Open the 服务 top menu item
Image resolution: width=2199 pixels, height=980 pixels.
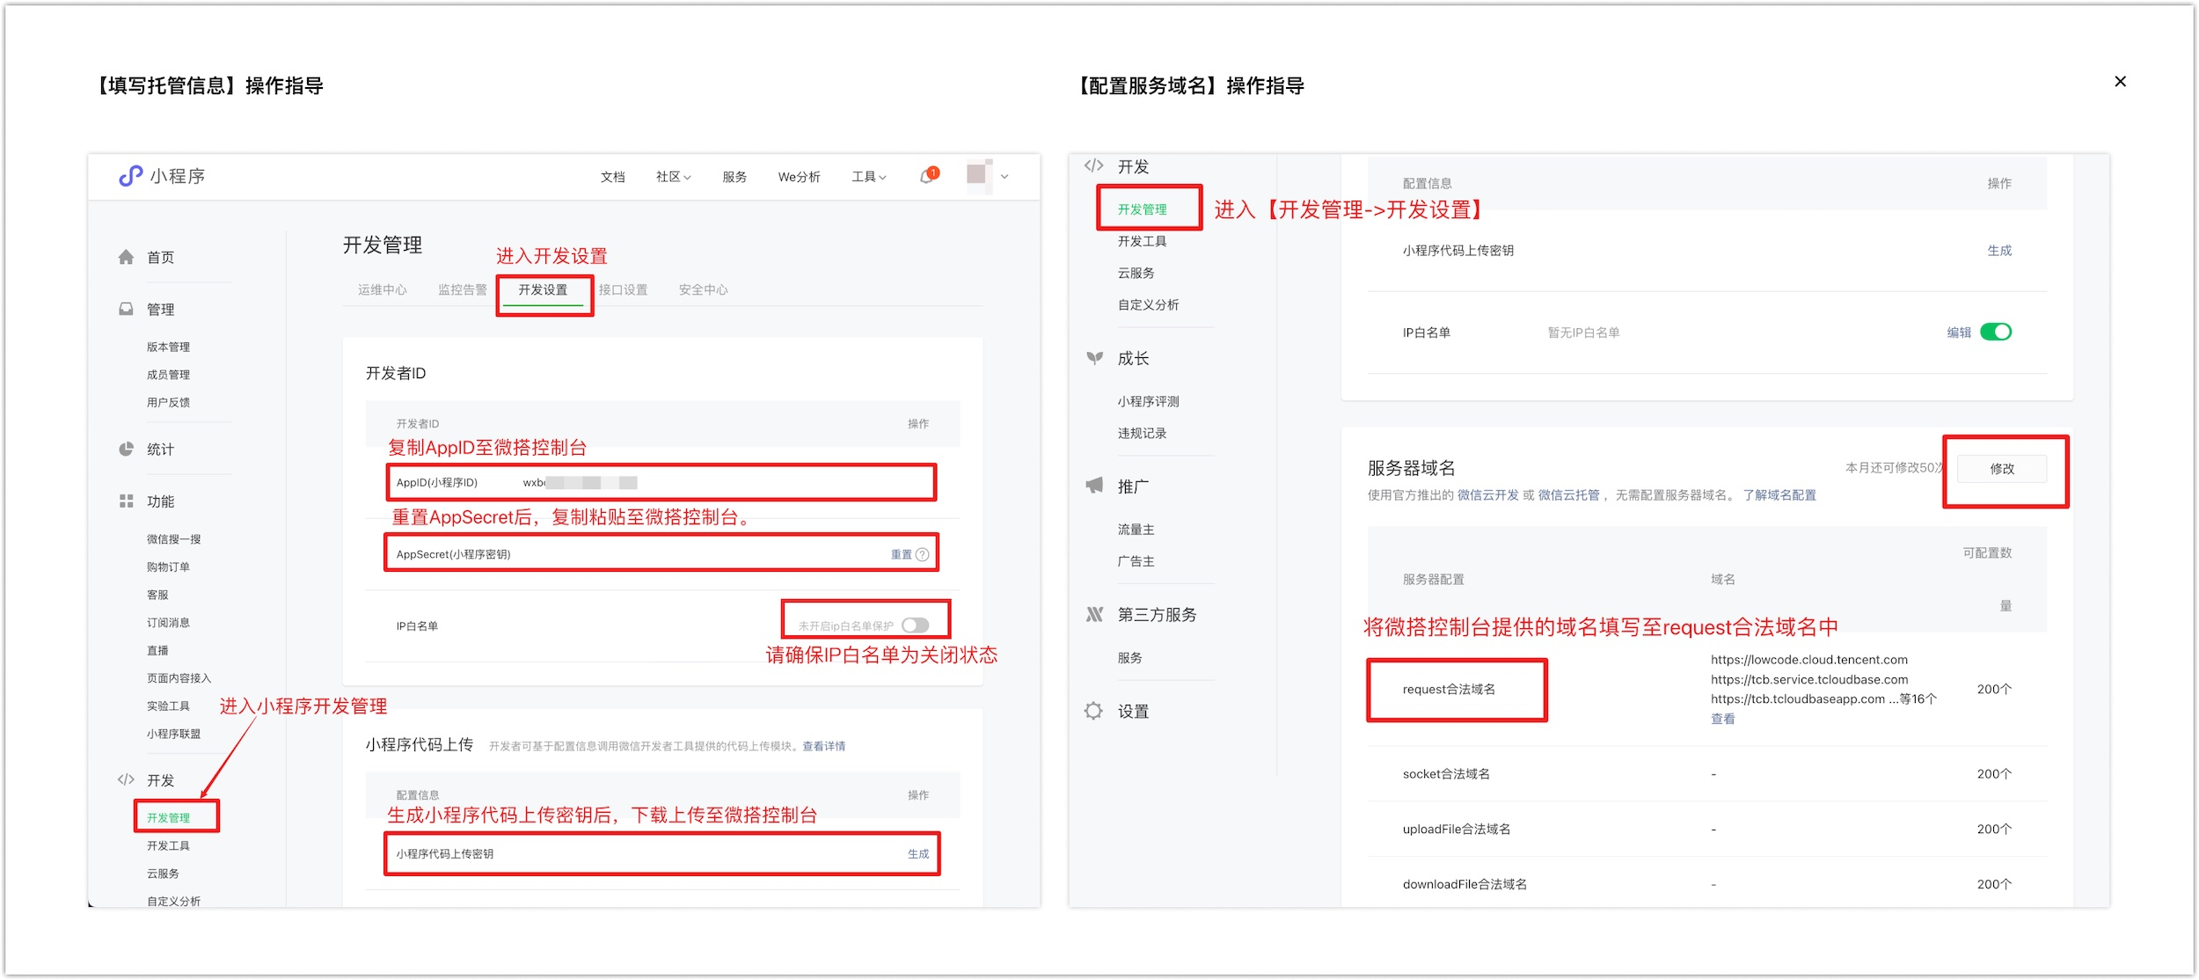pyautogui.click(x=734, y=177)
